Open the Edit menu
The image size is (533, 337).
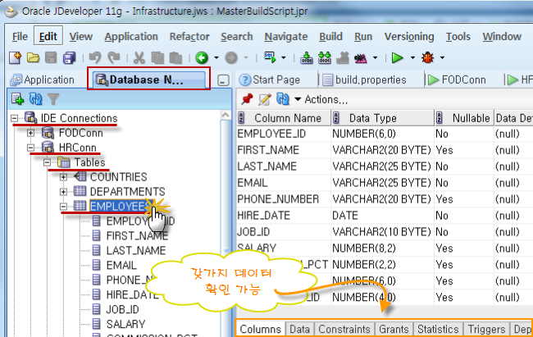[x=48, y=36]
